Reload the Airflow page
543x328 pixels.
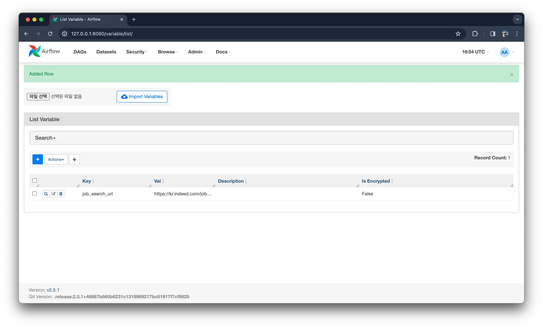50,34
